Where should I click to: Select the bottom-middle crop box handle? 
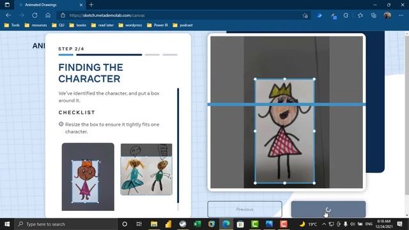pyautogui.click(x=284, y=183)
